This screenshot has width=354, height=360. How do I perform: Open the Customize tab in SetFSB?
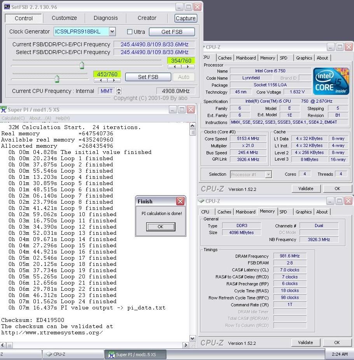click(x=64, y=18)
